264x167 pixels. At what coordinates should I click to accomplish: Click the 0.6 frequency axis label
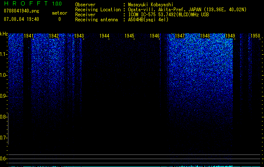point(3,159)
